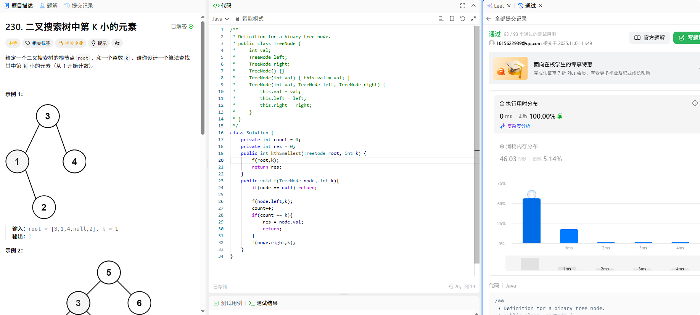Expand the editor with diagonal arrows icon
This screenshot has width=700, height=315.
coord(473,19)
